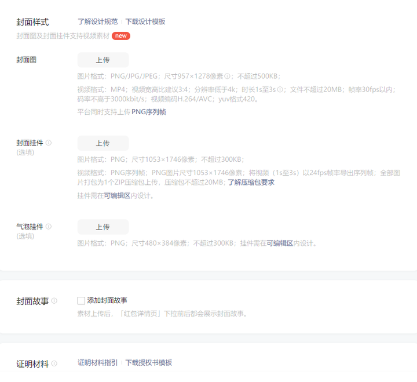Click the red new badge
This screenshot has height=382, width=417.
pos(121,36)
